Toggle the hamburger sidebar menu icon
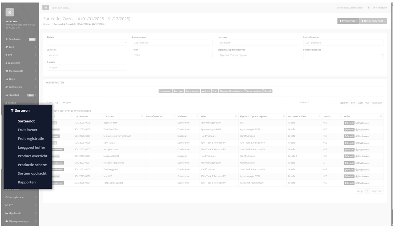The width and height of the screenshot is (393, 228). pyautogui.click(x=45, y=7)
